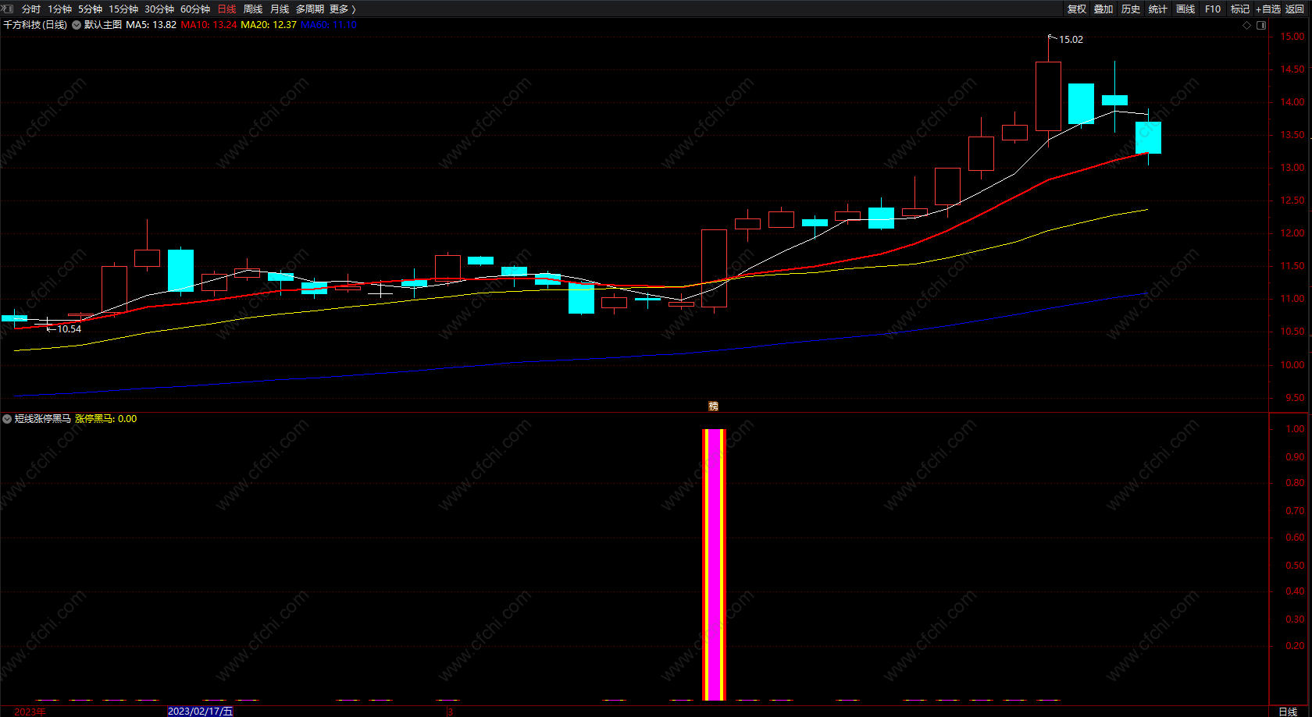The width and height of the screenshot is (1312, 717).
Task: Click the magenta 涨停黑马 signal bar
Action: pos(714,565)
